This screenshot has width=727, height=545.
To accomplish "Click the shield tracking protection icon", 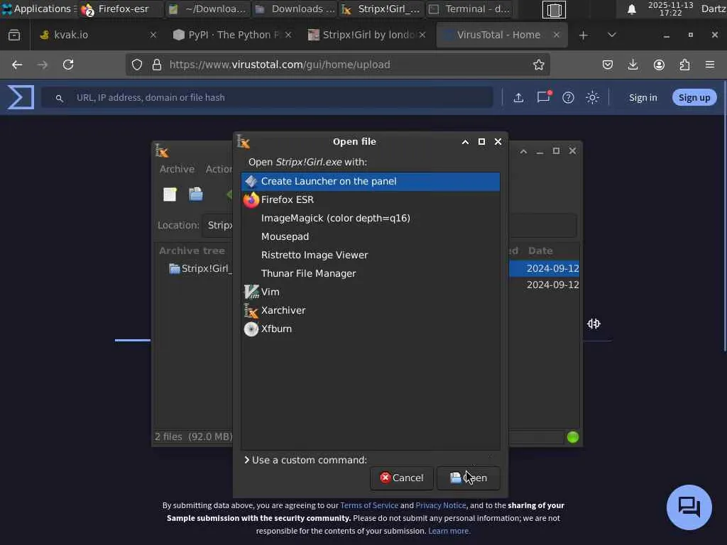I will coord(137,65).
